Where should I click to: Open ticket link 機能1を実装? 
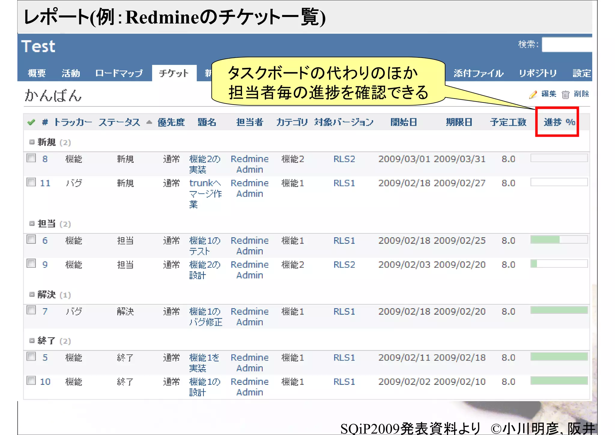point(204,363)
